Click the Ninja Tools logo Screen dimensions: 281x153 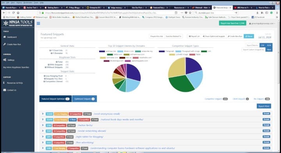point(18,23)
